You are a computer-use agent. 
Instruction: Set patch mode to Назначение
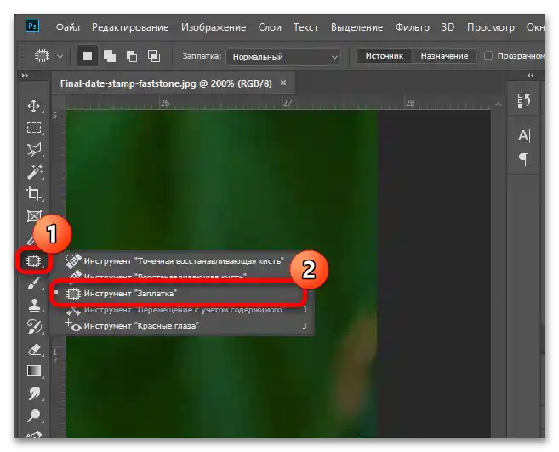click(444, 56)
